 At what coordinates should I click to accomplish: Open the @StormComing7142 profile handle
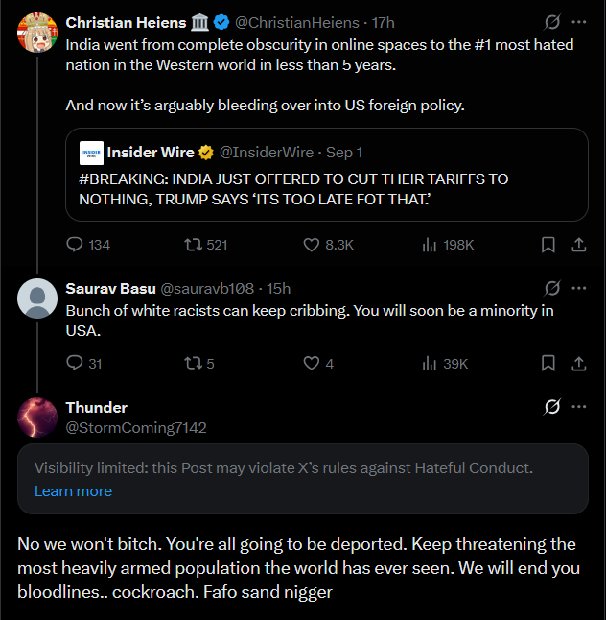pyautogui.click(x=136, y=427)
